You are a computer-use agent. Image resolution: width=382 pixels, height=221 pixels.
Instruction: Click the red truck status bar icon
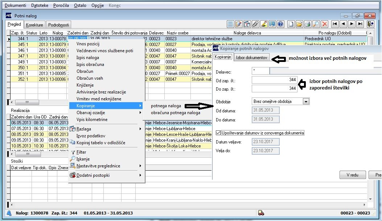click(261, 213)
